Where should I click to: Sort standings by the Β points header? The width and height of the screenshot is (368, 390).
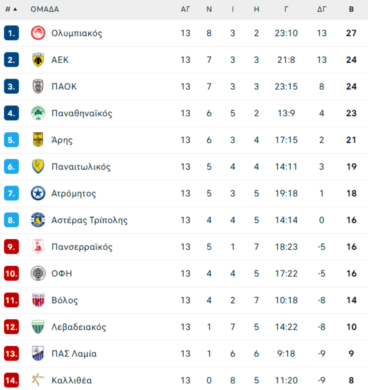[351, 9]
